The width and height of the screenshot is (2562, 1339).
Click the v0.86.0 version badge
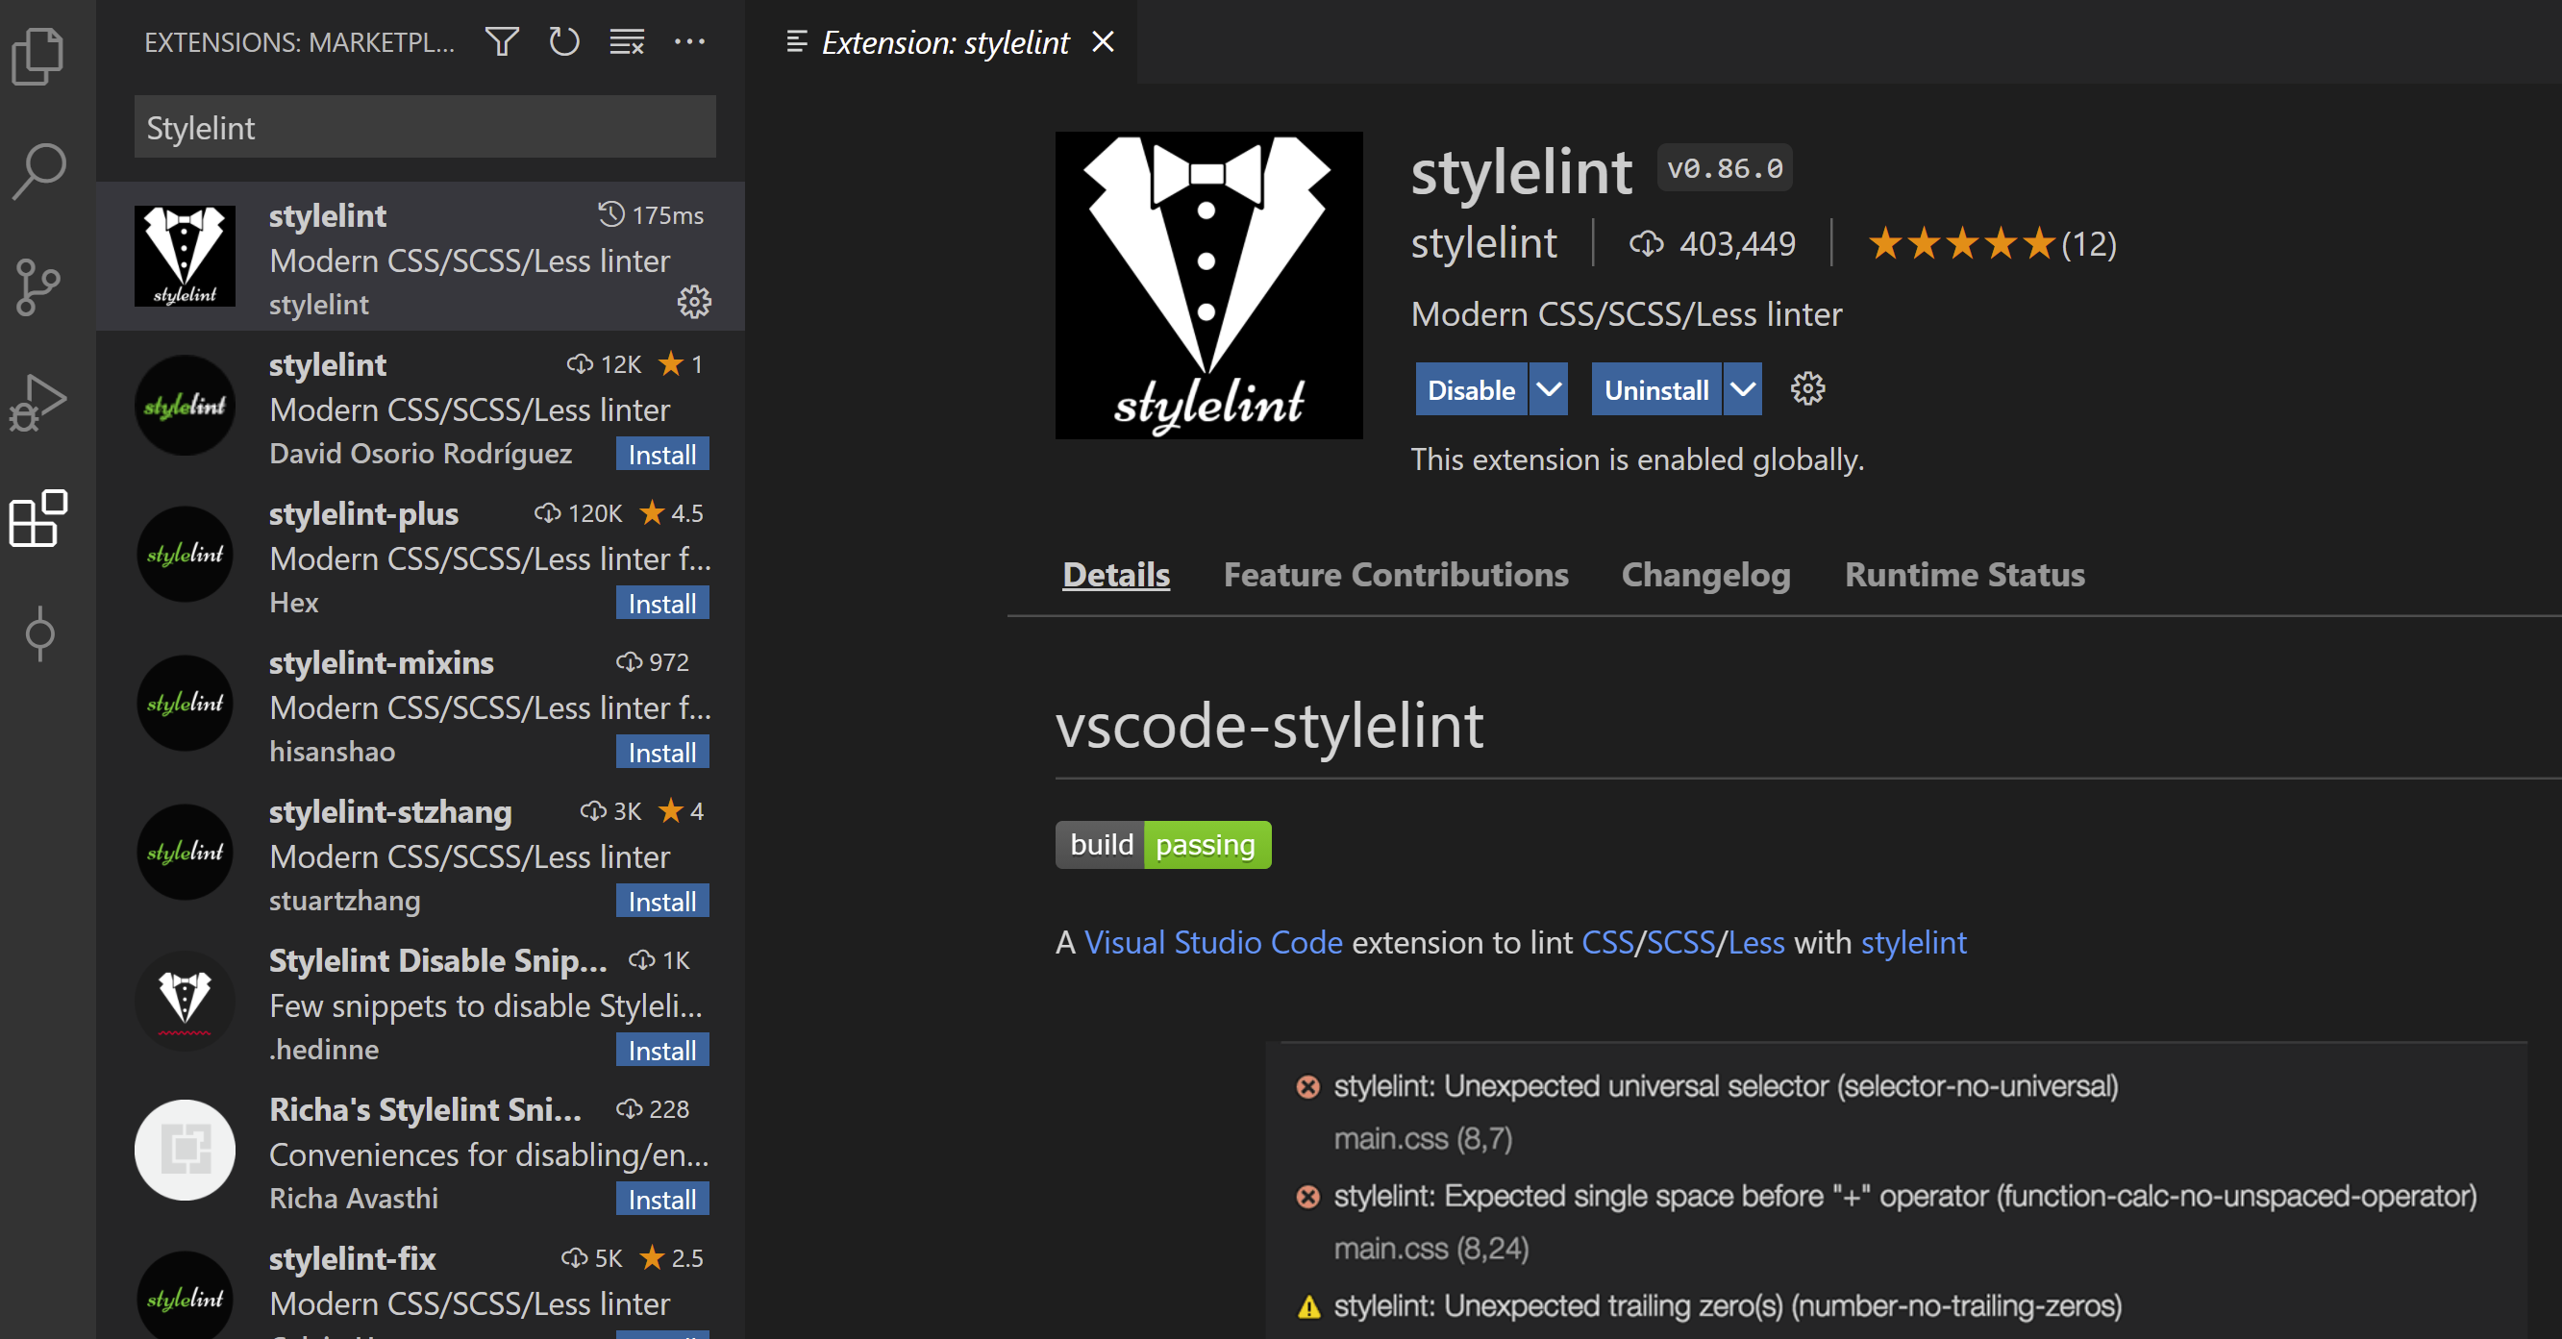pos(1724,168)
